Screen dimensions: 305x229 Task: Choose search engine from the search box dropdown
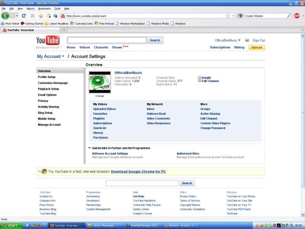tap(241, 16)
